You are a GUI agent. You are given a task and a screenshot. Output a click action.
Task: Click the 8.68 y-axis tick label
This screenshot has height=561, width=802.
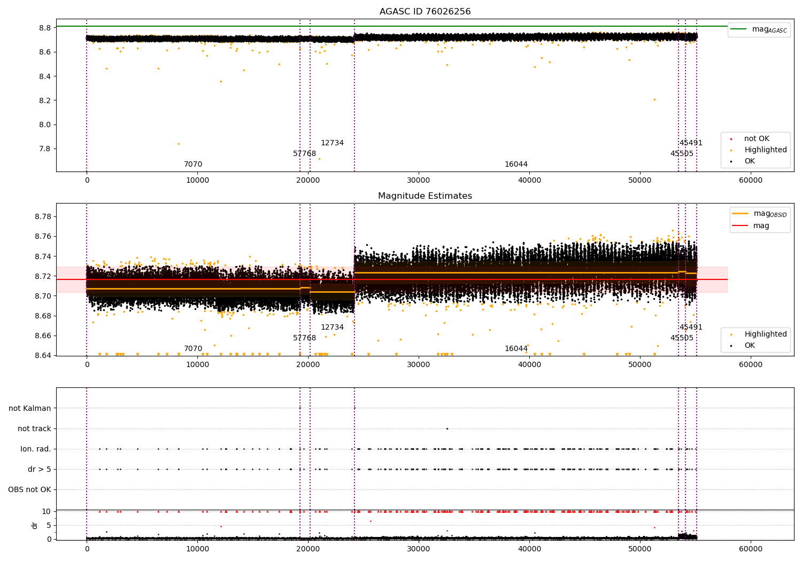[43, 316]
